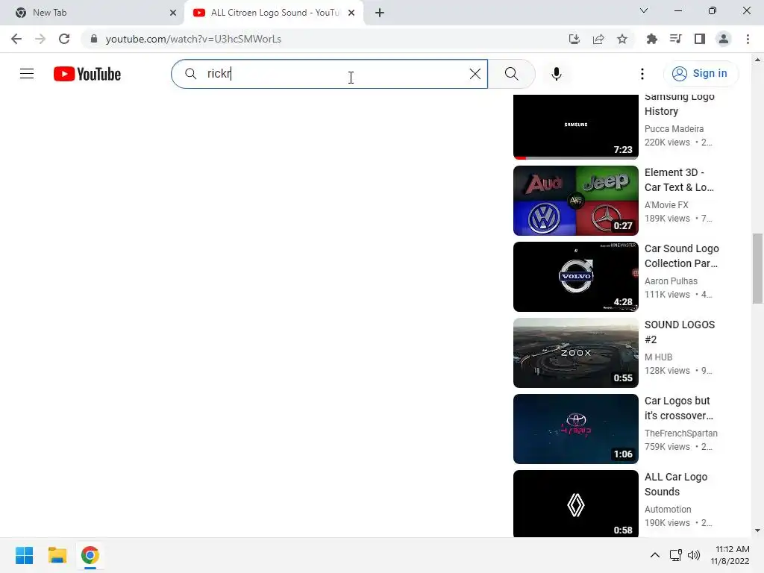Open the Samsung Logo History title
764x573 pixels.
[680, 104]
